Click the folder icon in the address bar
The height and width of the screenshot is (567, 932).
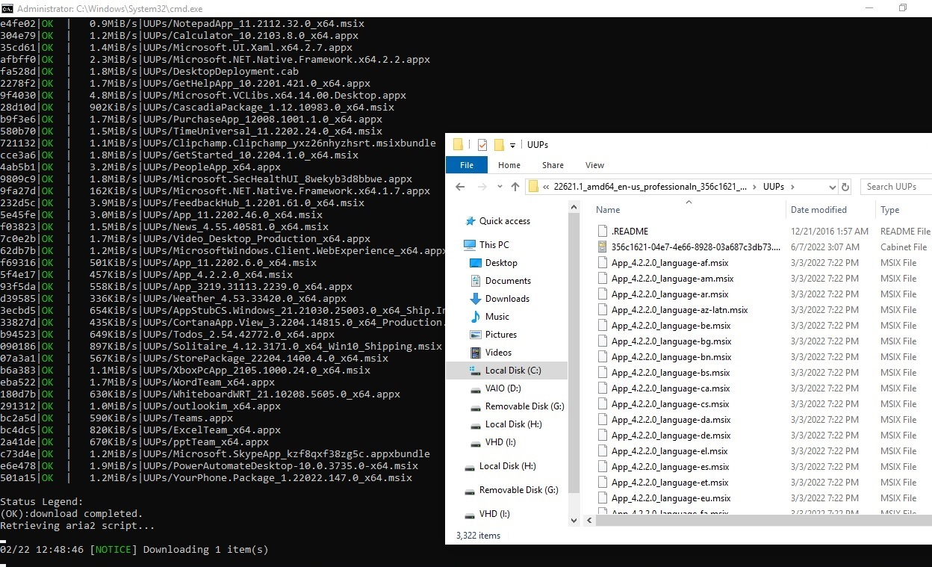[533, 187]
